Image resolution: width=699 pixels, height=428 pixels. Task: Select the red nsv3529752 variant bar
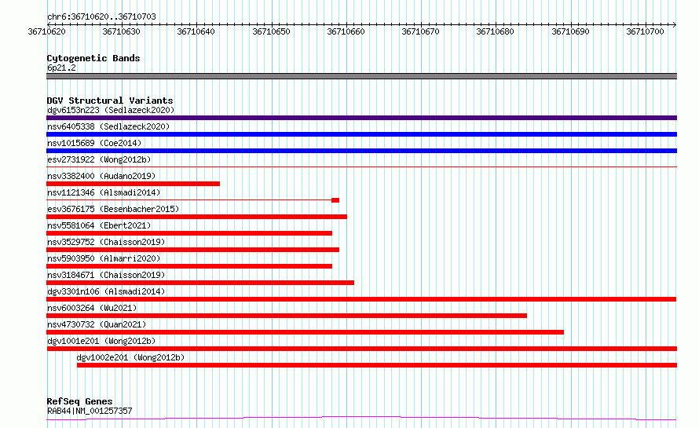coord(192,250)
